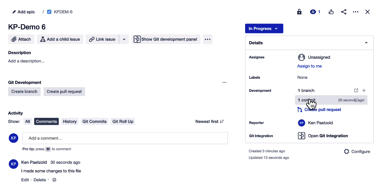Add a reaction to the comment

pyautogui.click(x=54, y=180)
